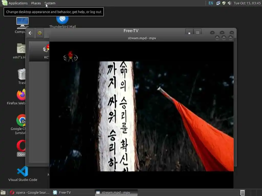Viewport: 262px width, 196px height.
Task: Minimize the Free-TV window
Action: tap(212, 32)
